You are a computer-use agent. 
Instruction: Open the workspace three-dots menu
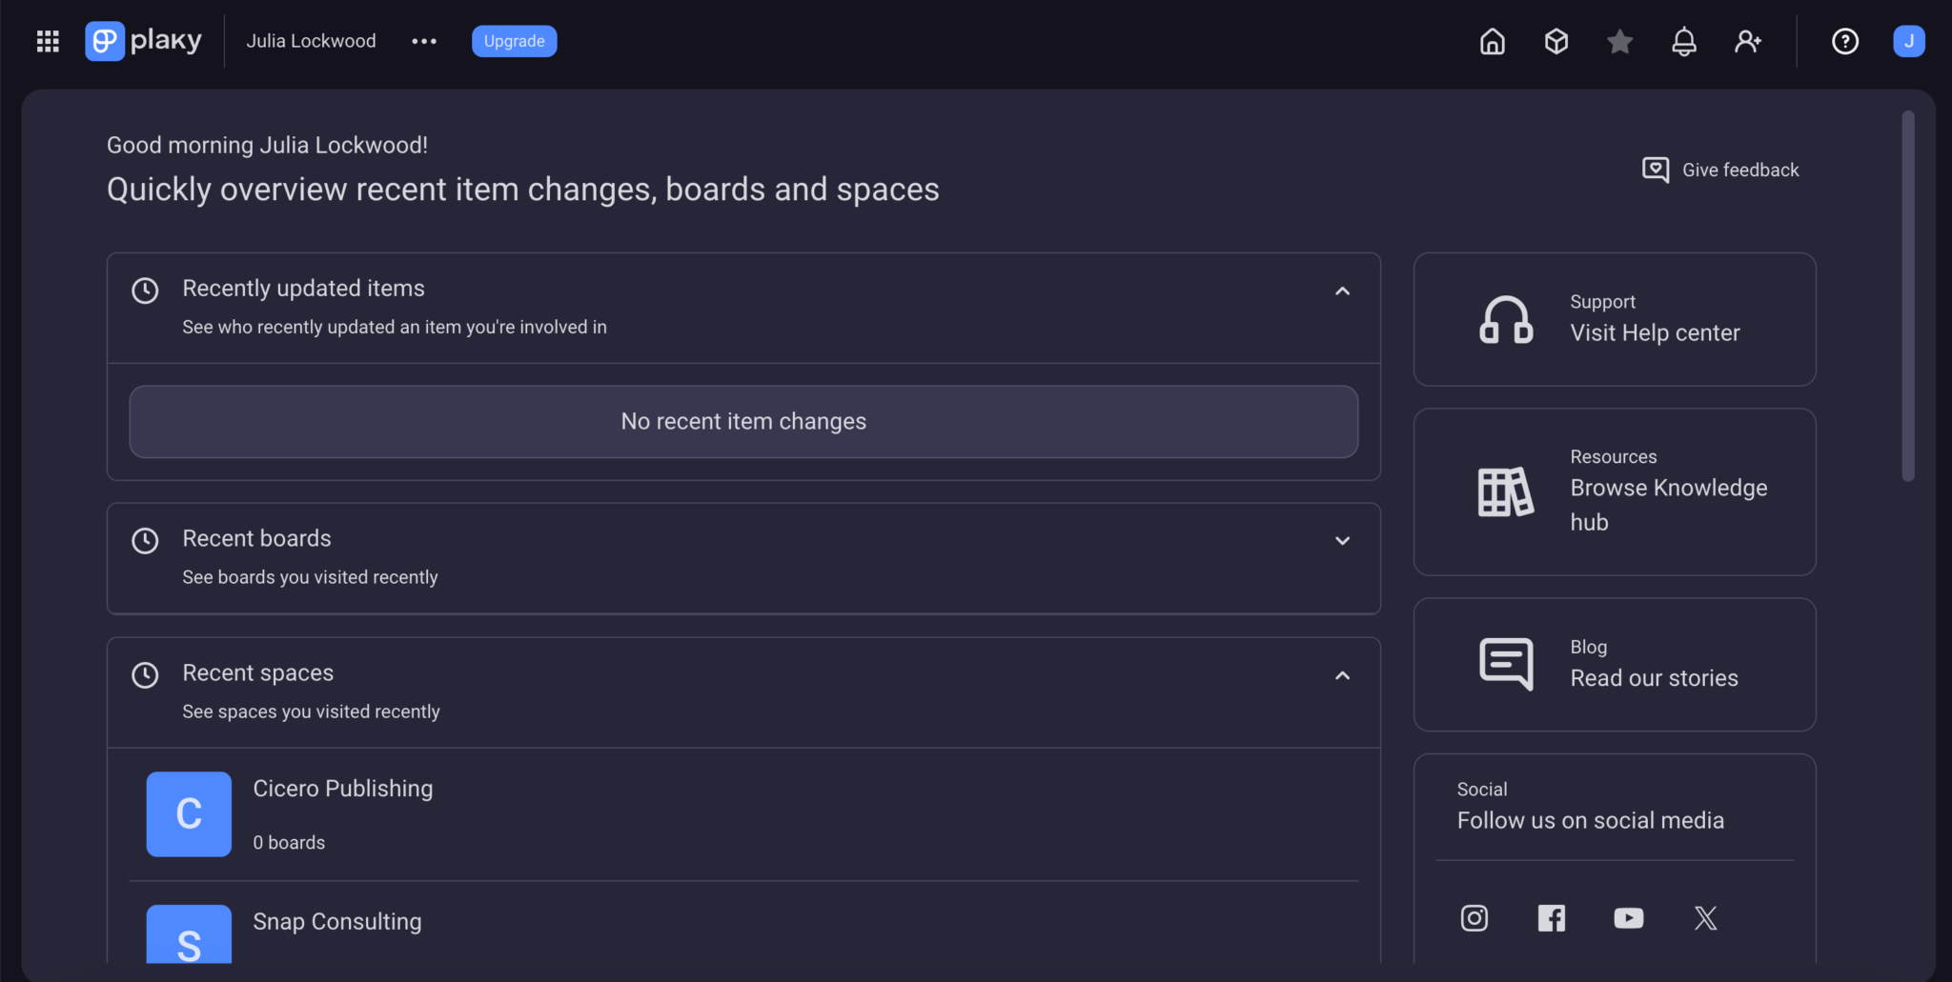coord(424,41)
